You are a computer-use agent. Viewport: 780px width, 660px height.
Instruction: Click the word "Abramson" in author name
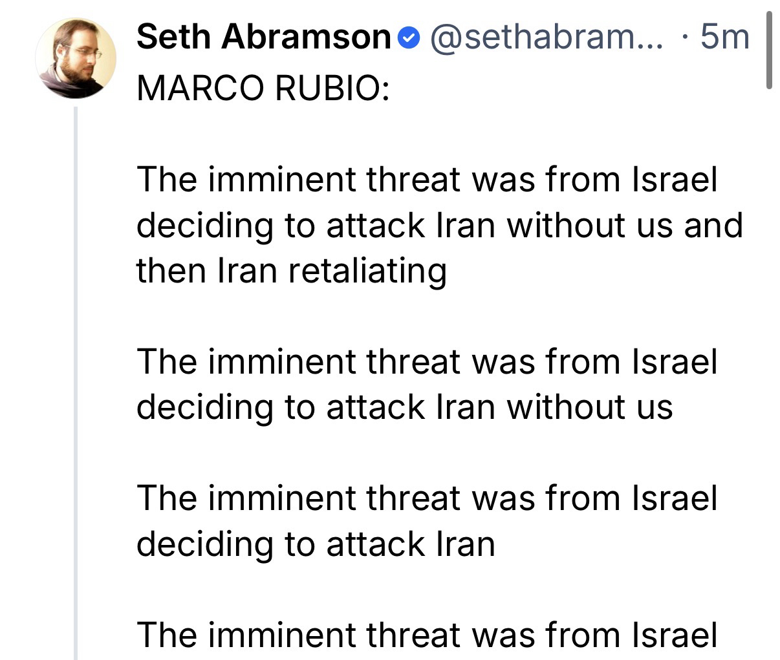(x=307, y=37)
